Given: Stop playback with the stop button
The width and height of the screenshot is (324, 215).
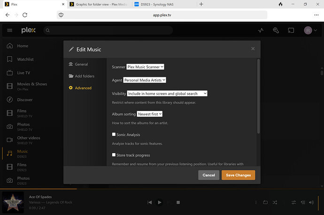Looking at the screenshot, I should coord(178,202).
